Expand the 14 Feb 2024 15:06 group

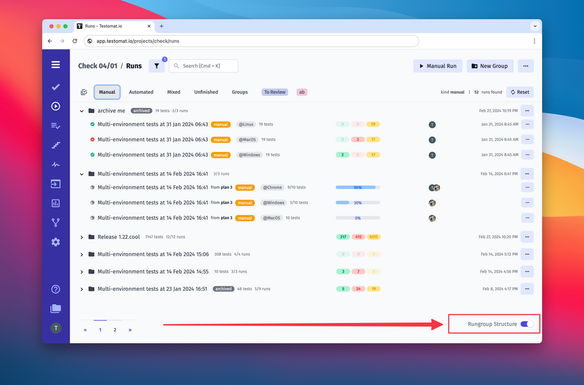point(82,254)
